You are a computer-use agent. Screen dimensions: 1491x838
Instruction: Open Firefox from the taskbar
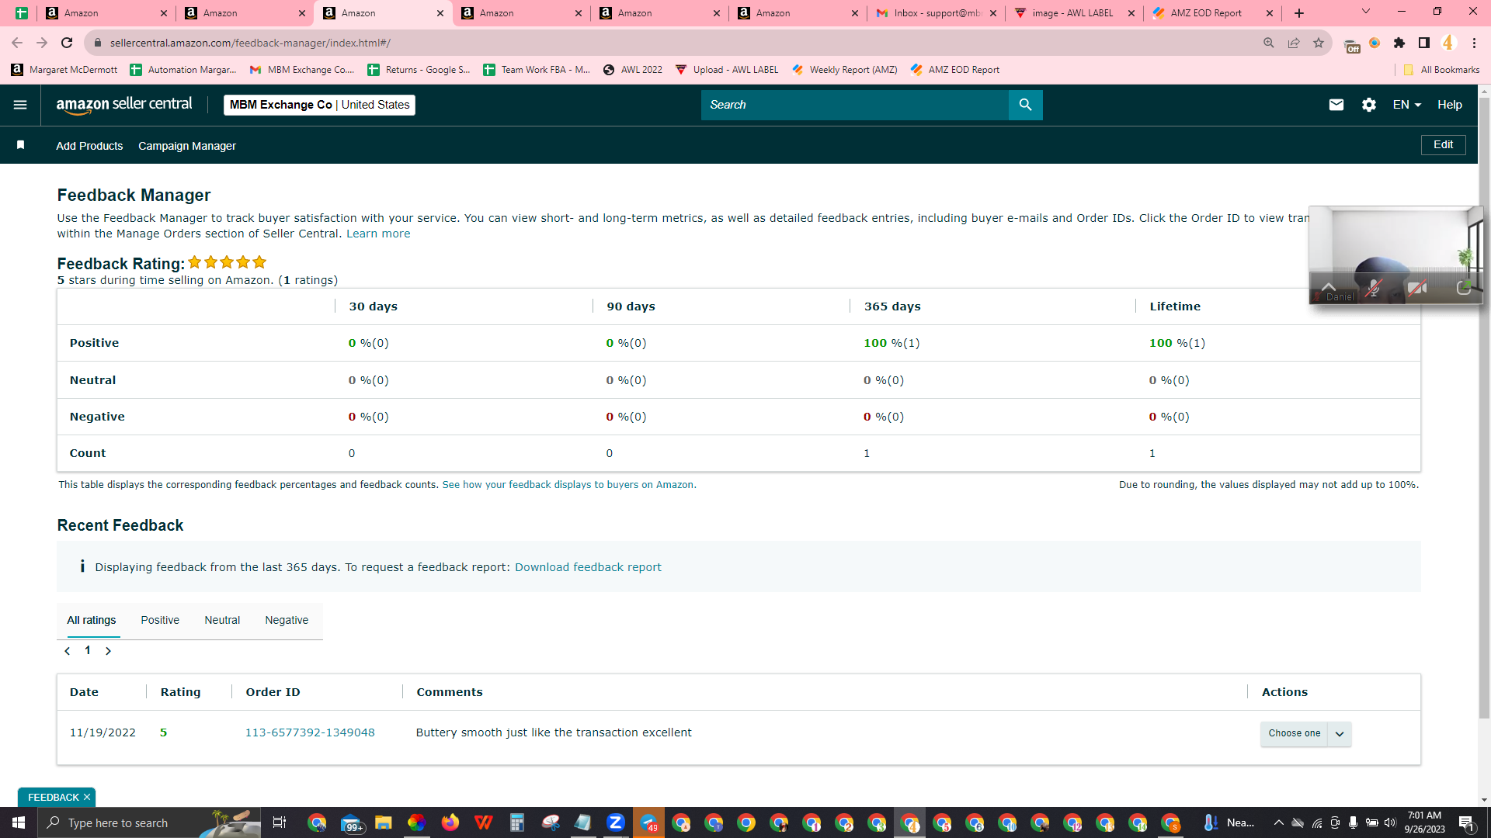tap(450, 822)
